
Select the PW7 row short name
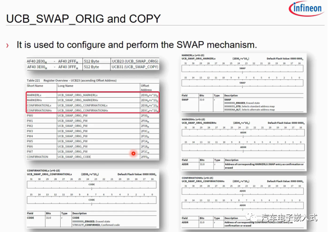point(30,152)
